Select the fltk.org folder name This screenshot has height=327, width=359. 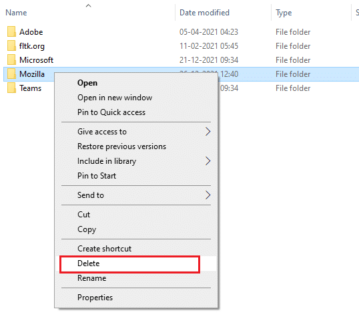[32, 46]
